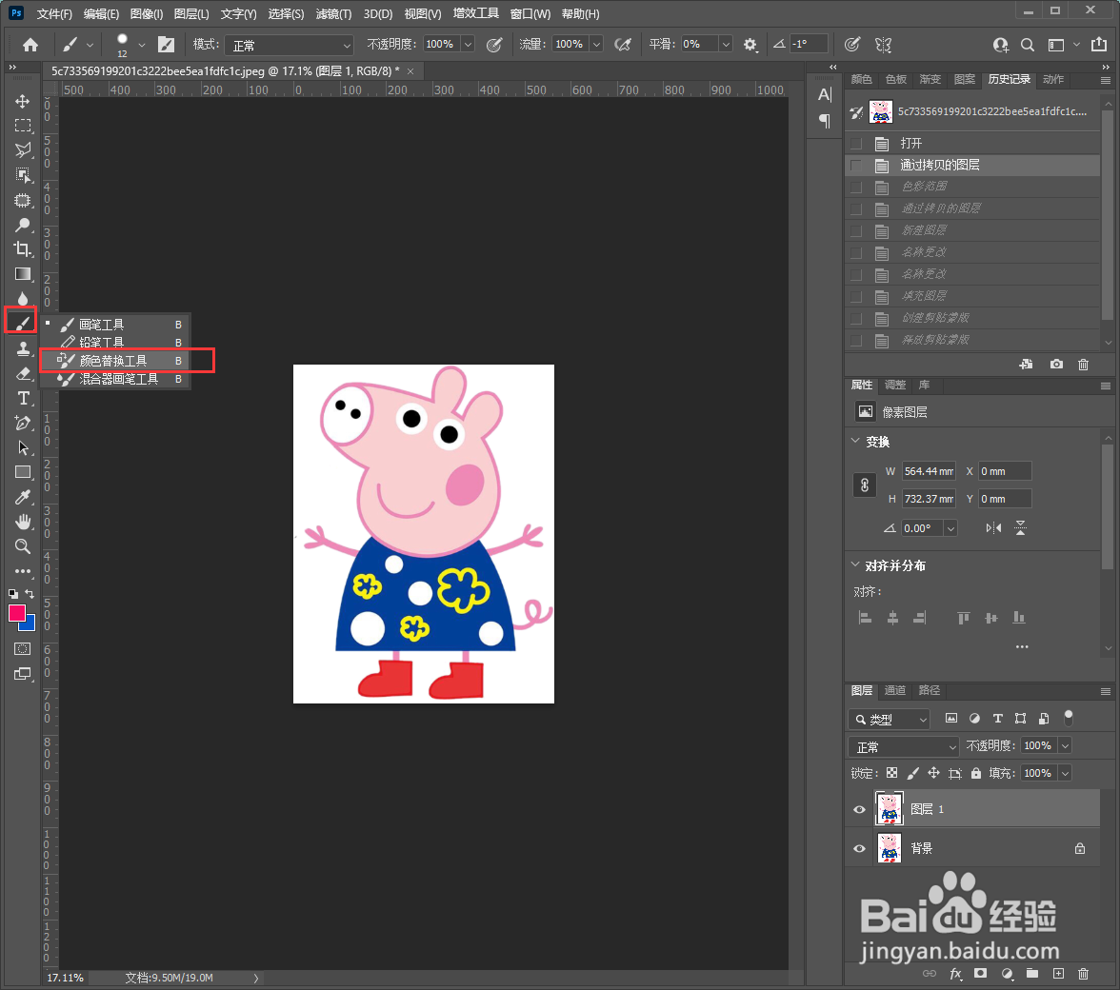Viewport: 1120px width, 990px height.
Task: Select the Move tool
Action: (23, 101)
